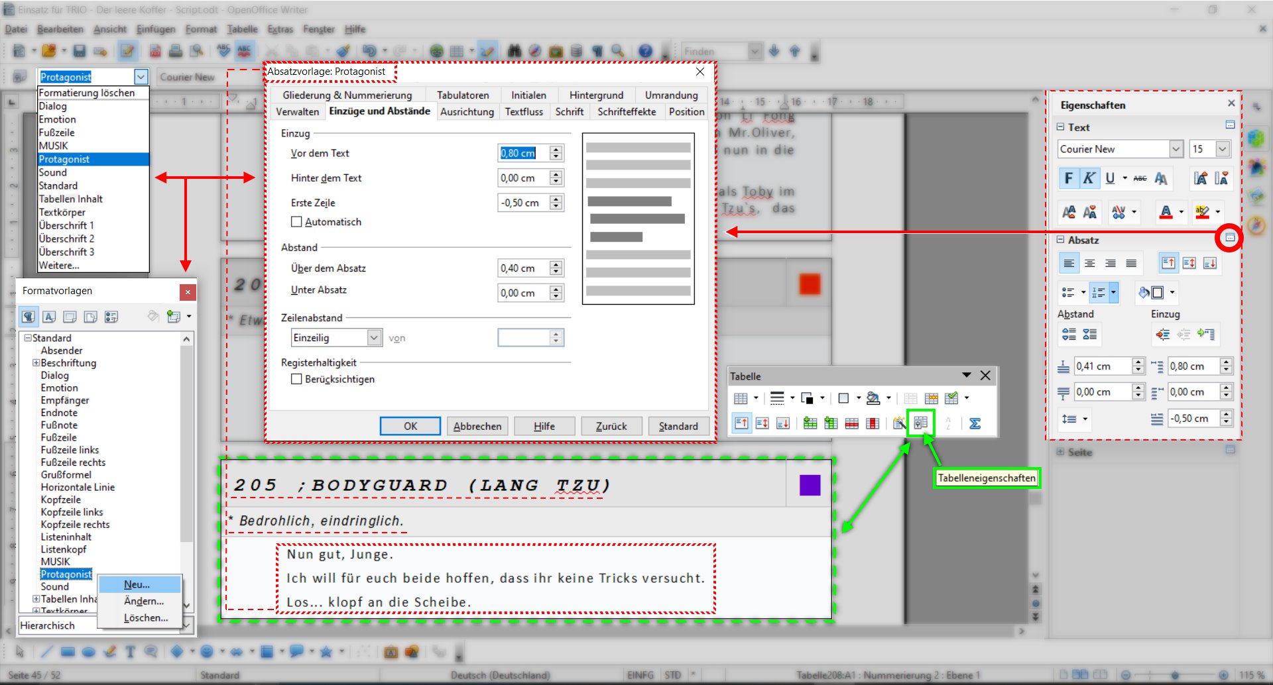
Task: Toggle numbering button in Absatz sidebar
Action: [x=1099, y=292]
